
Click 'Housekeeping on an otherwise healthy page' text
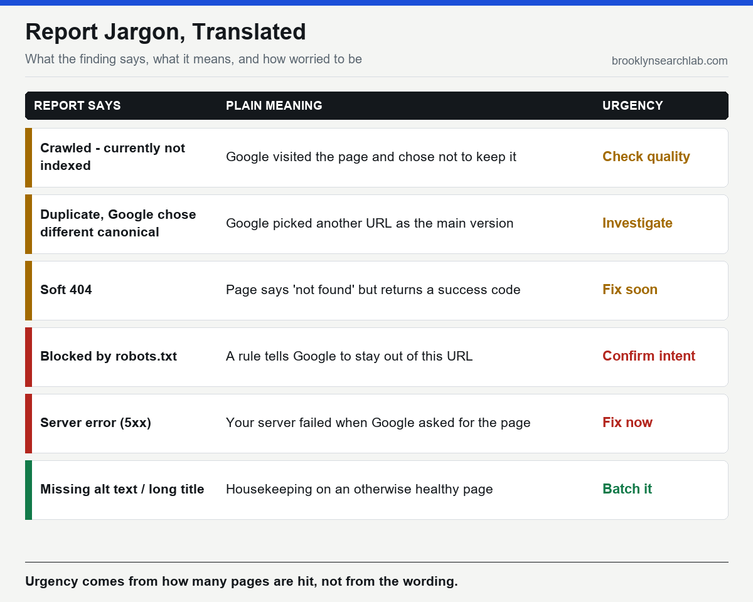(360, 489)
